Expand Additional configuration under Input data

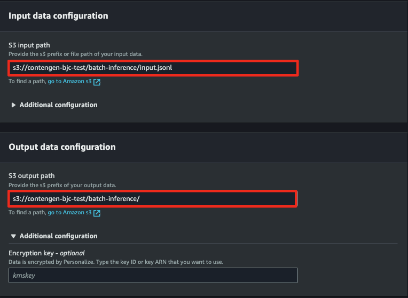click(x=58, y=104)
